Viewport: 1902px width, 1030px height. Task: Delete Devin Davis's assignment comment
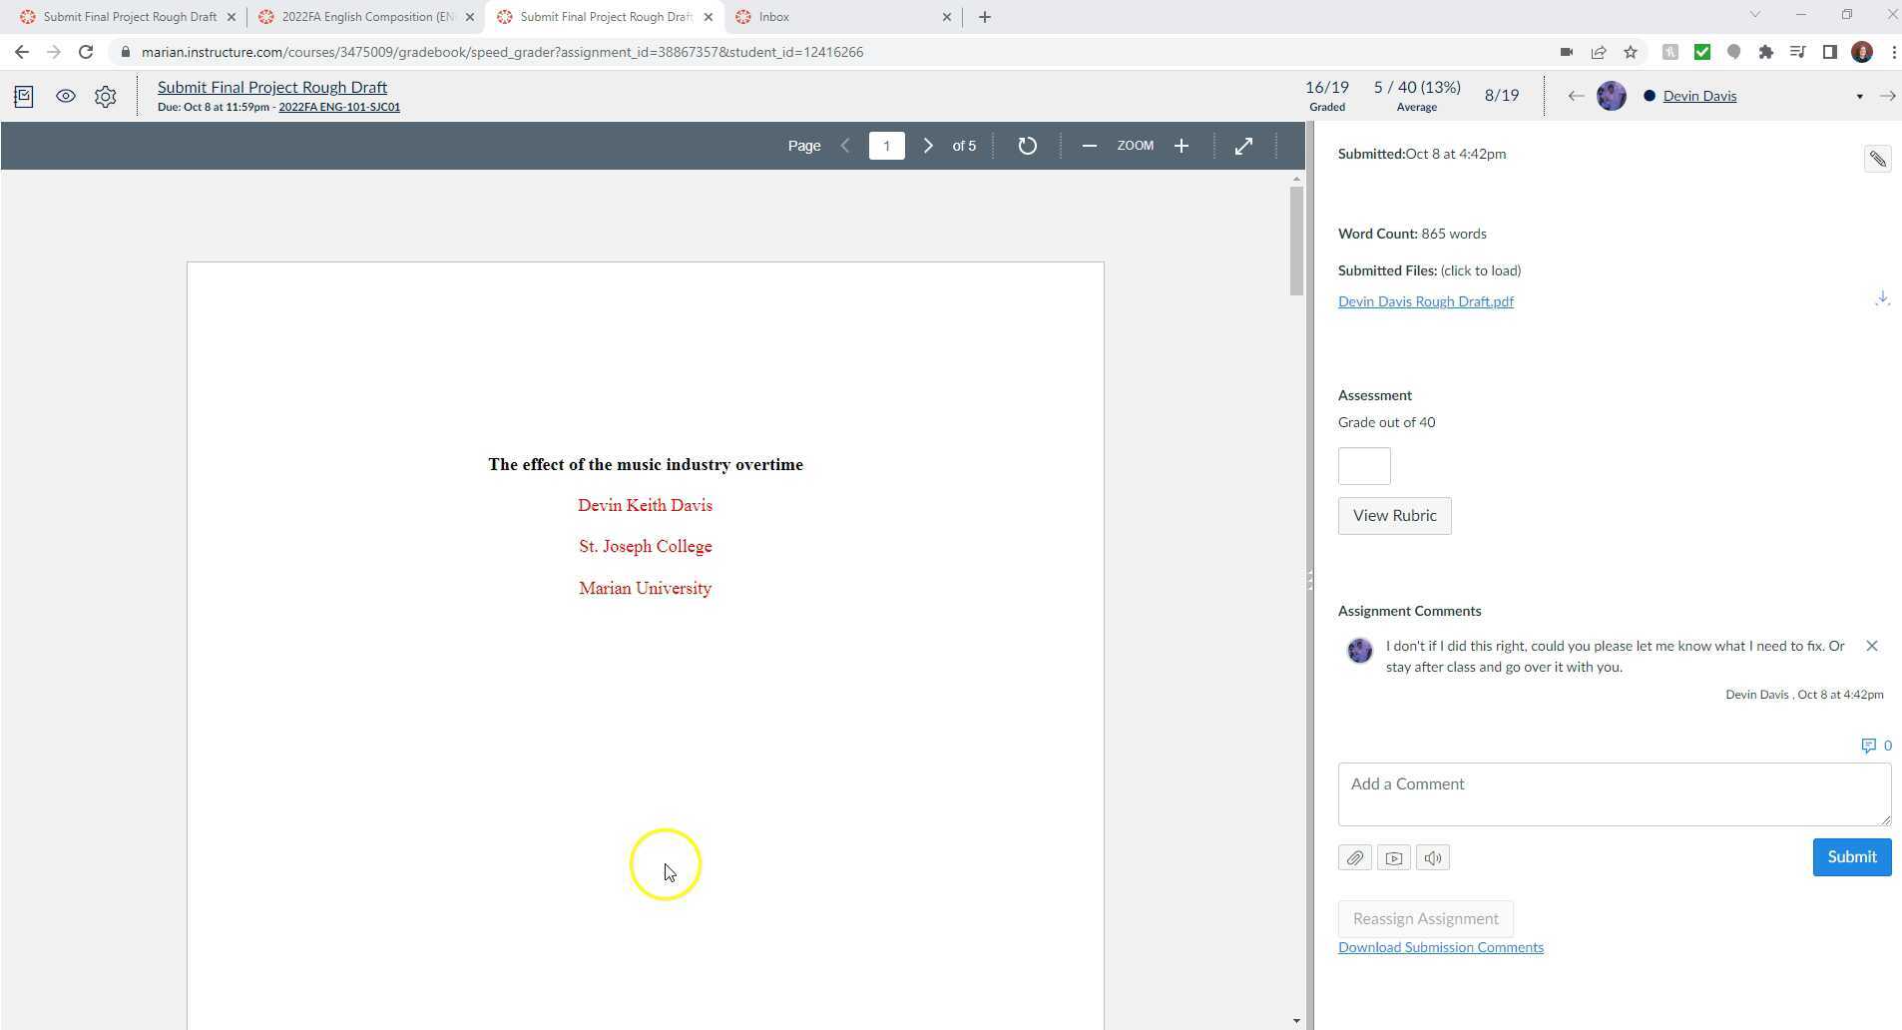pos(1871,647)
